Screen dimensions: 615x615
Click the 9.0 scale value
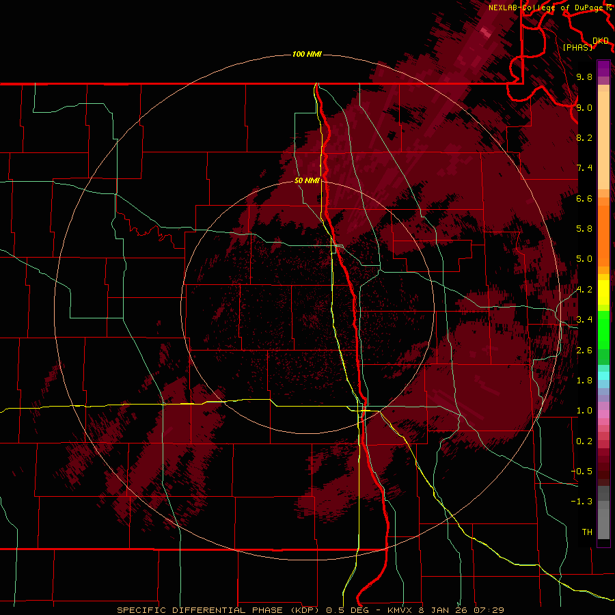584,107
